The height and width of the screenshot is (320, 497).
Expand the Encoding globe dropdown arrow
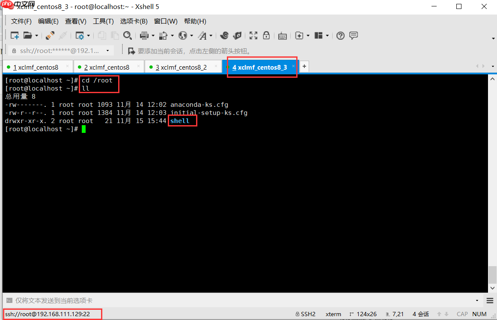[191, 36]
